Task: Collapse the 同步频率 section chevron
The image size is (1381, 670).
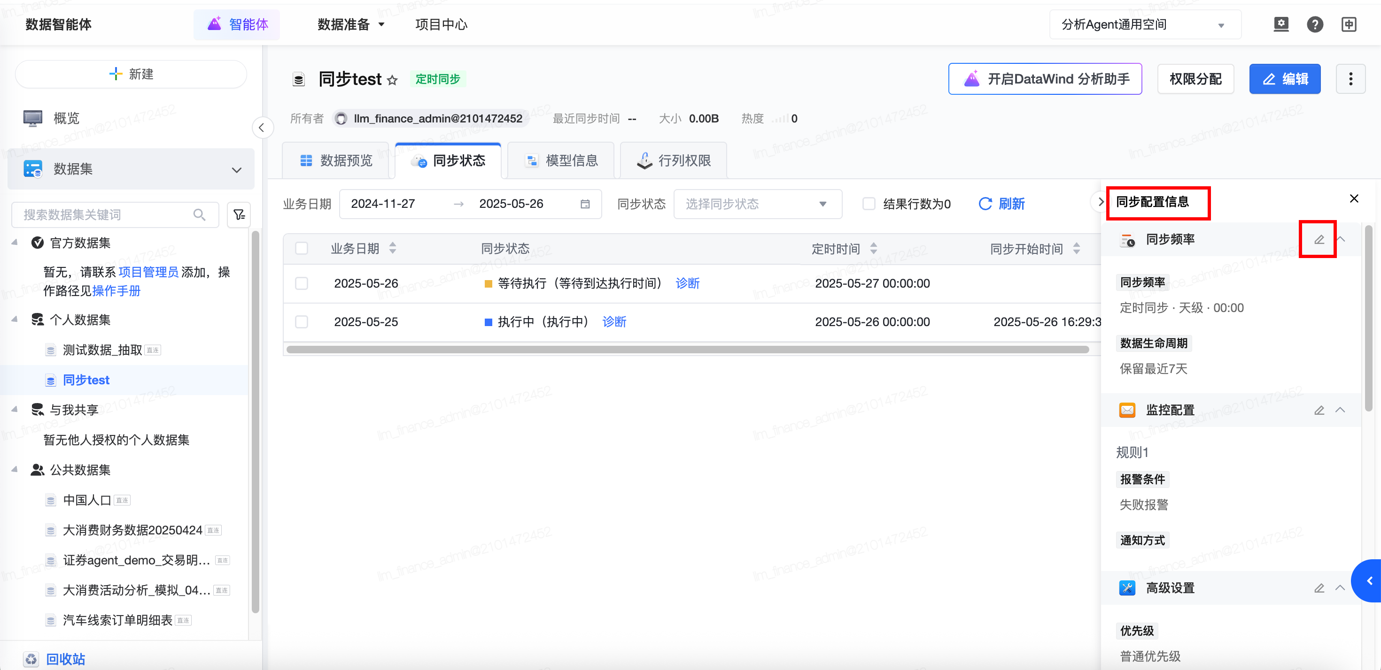Action: click(x=1342, y=239)
